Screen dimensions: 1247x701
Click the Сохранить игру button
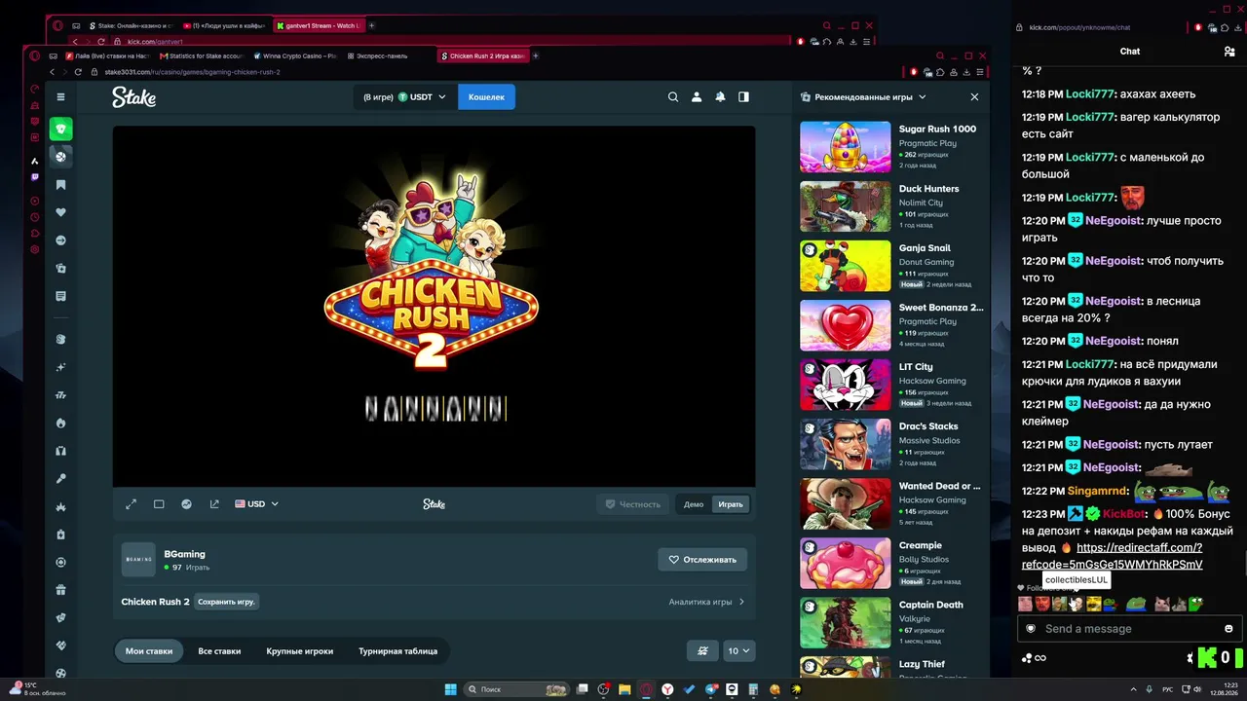click(x=226, y=602)
